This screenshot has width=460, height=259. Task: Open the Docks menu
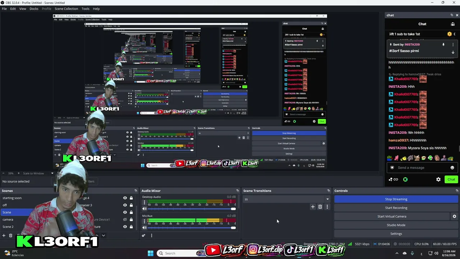(x=34, y=9)
